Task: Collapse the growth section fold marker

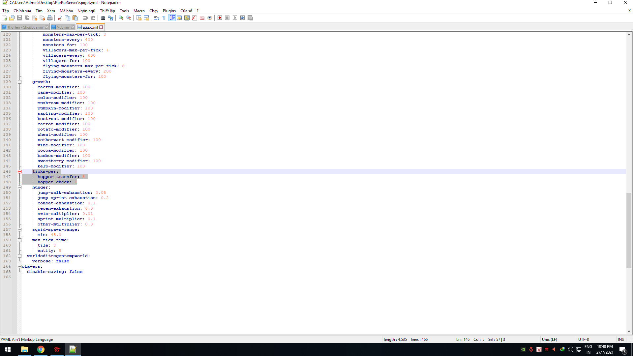Action: pos(19,82)
